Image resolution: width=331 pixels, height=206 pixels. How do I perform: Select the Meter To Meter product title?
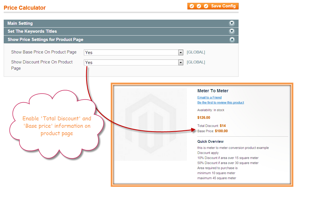tap(213, 91)
